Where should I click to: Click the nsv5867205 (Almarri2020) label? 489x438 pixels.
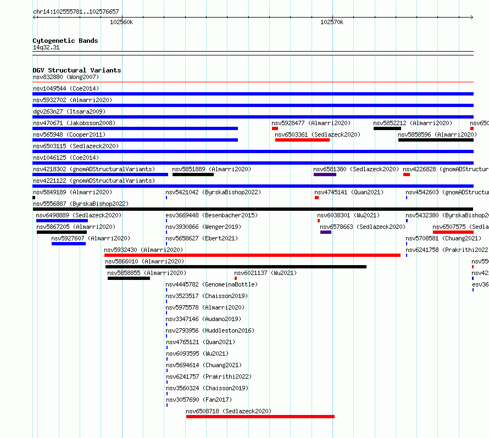76,227
